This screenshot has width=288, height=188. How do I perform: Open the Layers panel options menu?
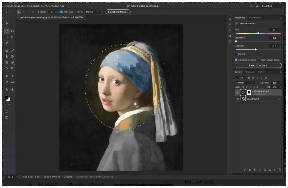[x=281, y=72]
